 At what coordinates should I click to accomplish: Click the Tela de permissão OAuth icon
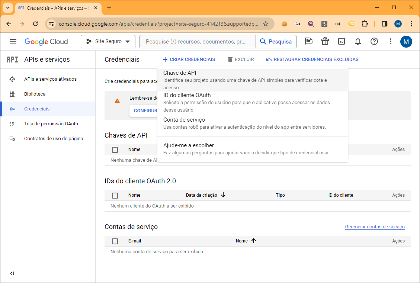tap(12, 124)
